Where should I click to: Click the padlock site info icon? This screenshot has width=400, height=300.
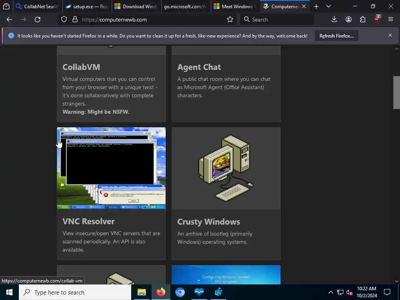tap(75, 20)
